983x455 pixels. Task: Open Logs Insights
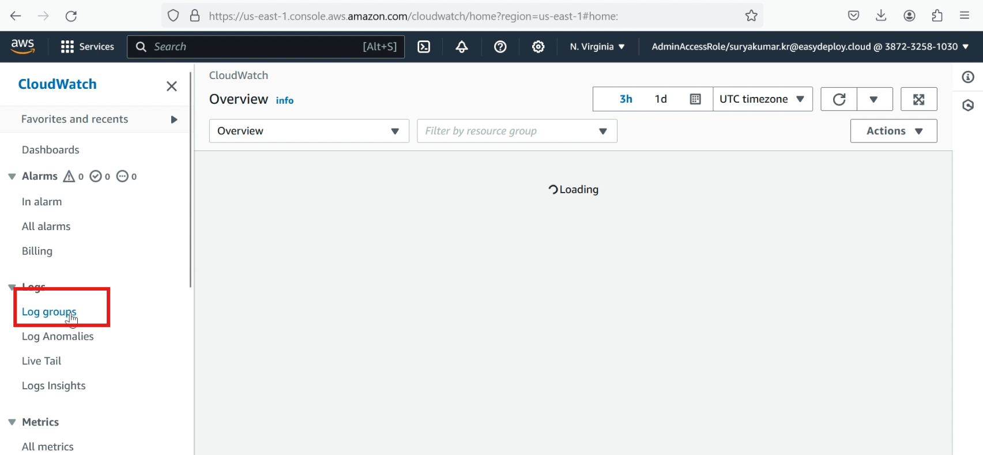point(54,386)
